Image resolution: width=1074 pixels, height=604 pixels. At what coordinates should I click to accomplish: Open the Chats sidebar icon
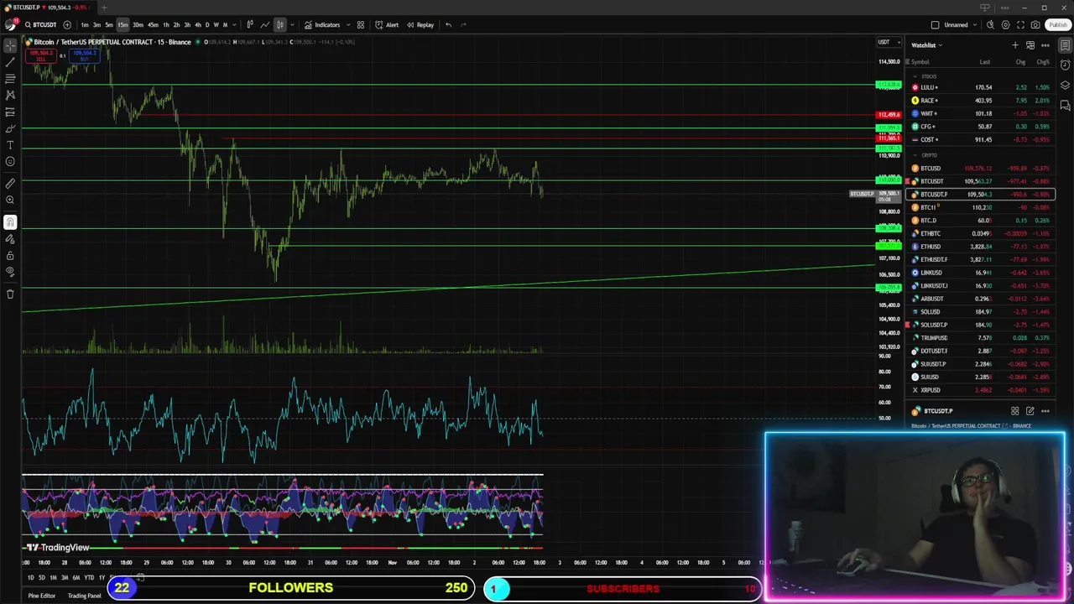click(x=1065, y=106)
